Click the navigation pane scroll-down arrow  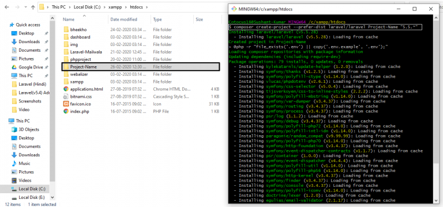coord(52,197)
